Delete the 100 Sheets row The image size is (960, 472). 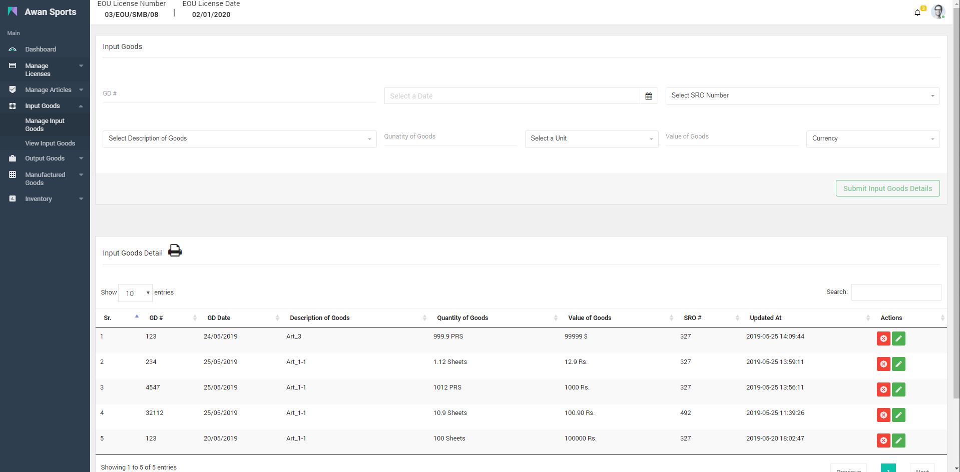[883, 440]
